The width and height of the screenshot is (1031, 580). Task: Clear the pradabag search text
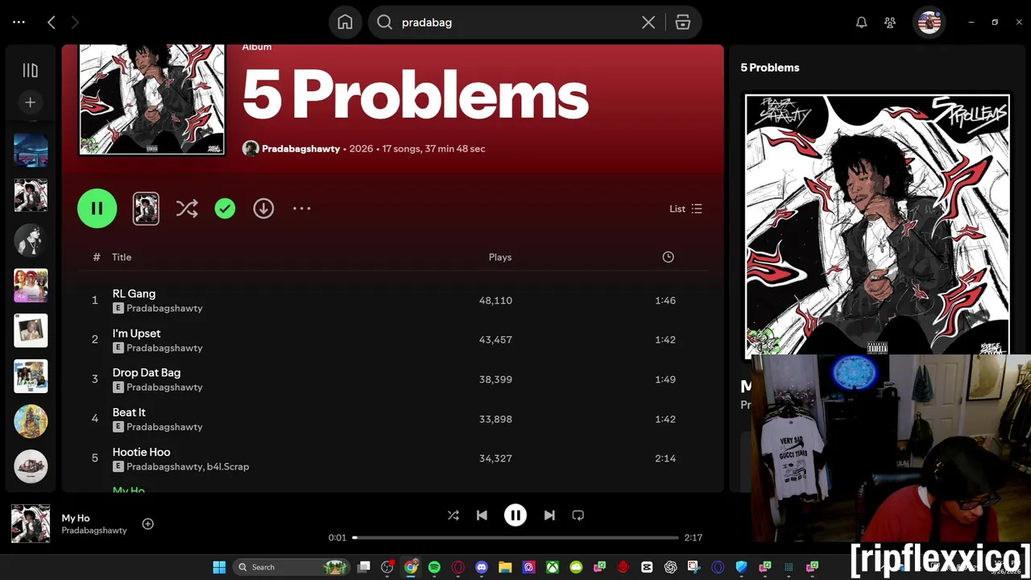pos(648,23)
